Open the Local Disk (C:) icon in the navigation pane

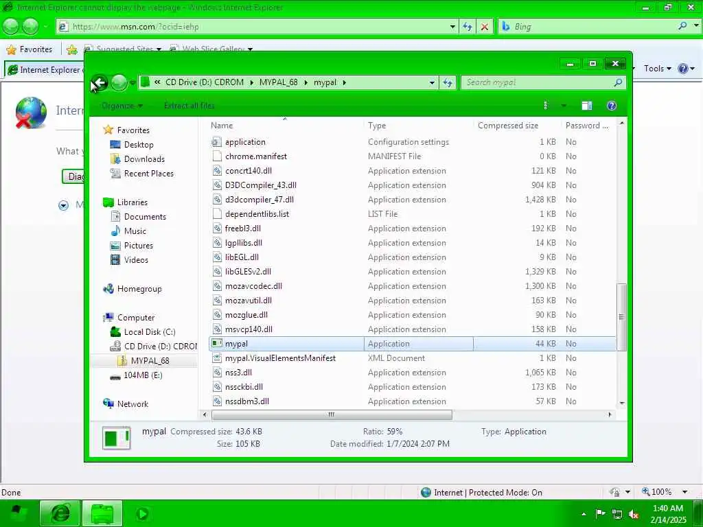click(x=115, y=332)
